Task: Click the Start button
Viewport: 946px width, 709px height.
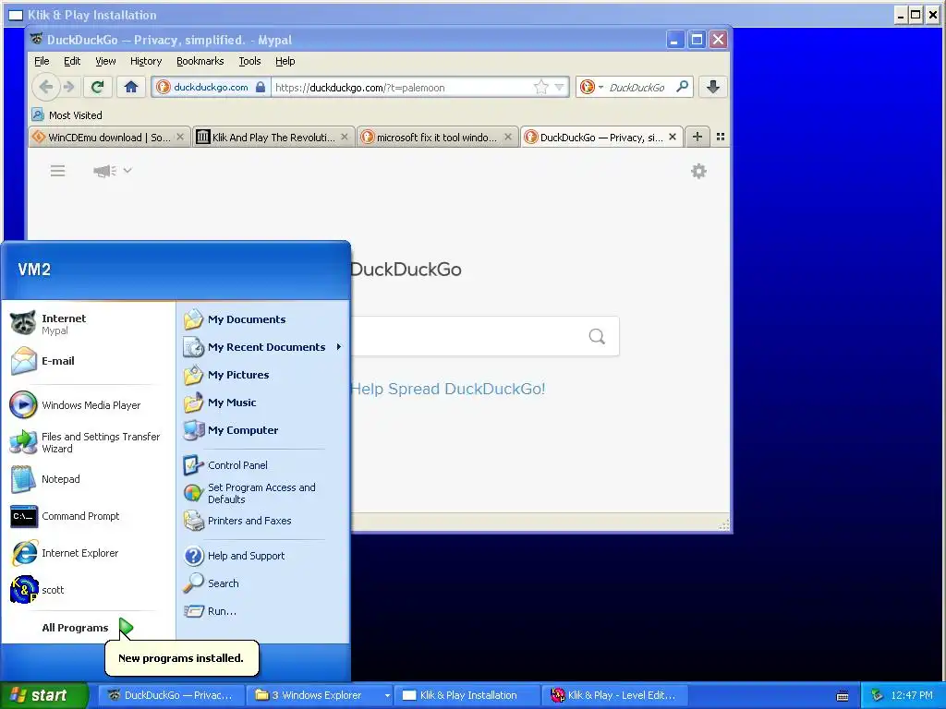Action: tap(44, 695)
